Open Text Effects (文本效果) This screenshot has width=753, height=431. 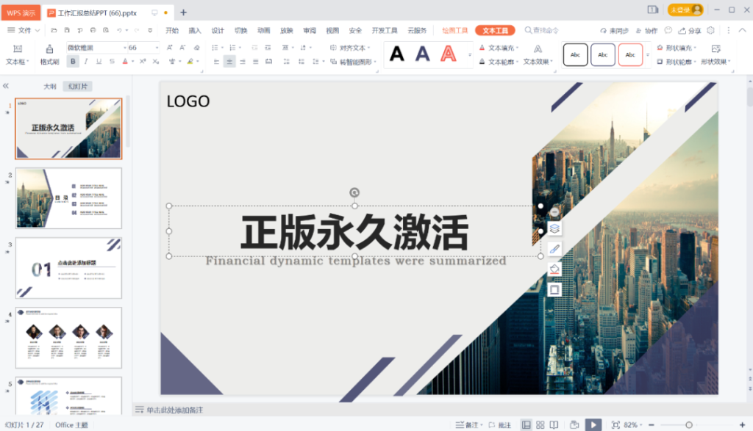pos(538,54)
